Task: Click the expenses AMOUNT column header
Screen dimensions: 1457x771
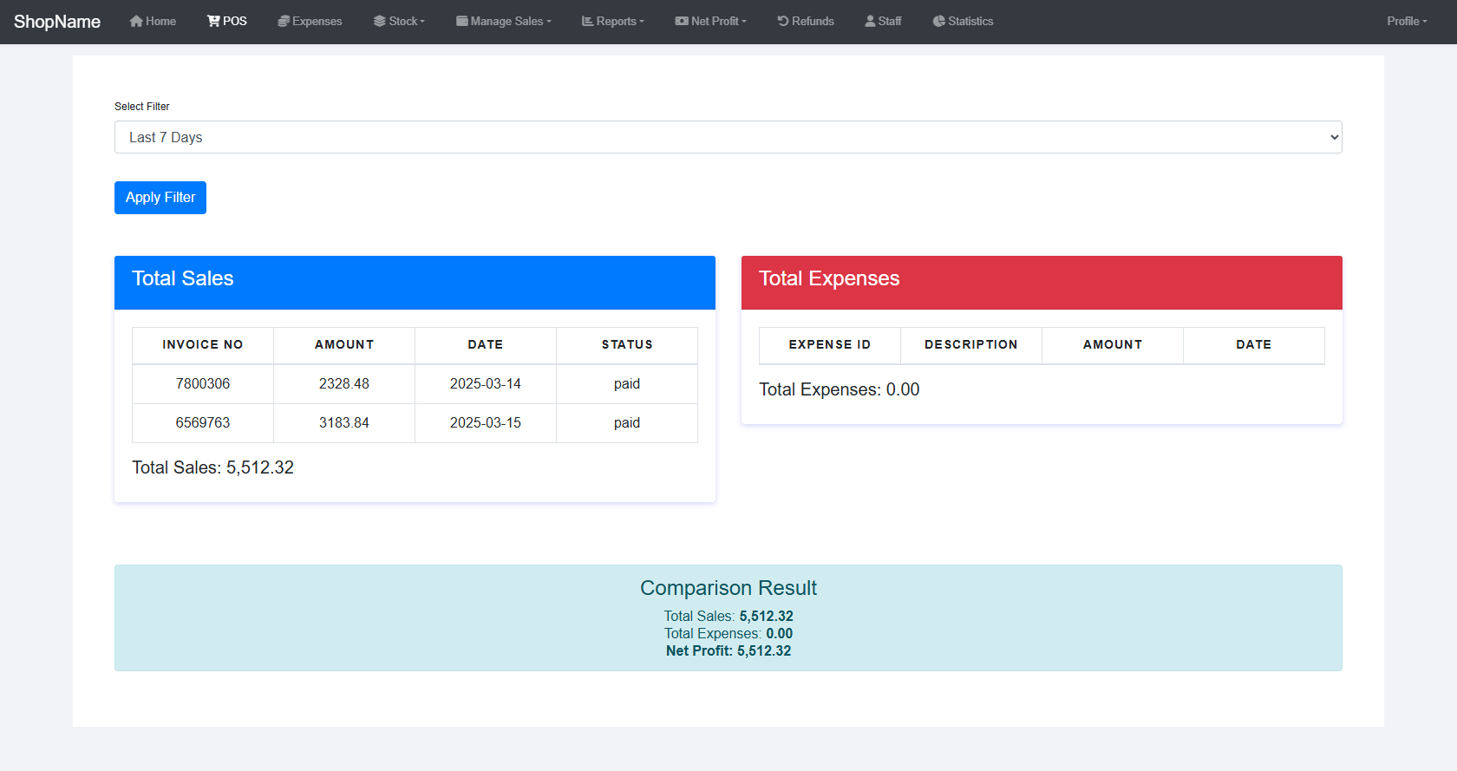Action: coord(1113,345)
